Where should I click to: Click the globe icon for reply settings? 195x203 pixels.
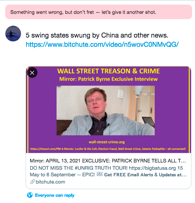click(x=30, y=195)
